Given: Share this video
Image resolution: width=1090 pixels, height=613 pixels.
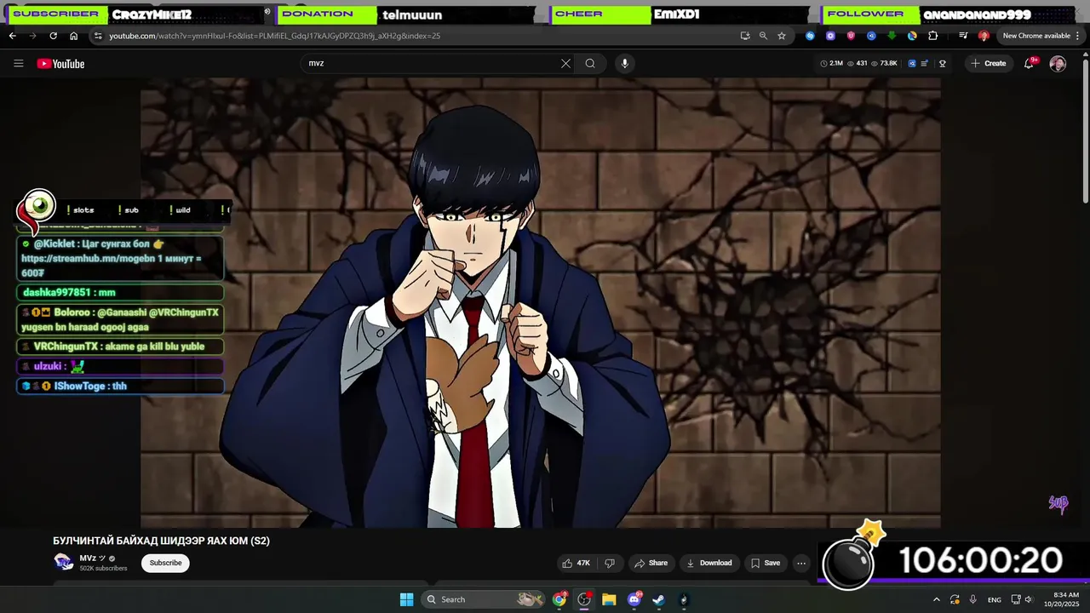Looking at the screenshot, I should coord(650,563).
